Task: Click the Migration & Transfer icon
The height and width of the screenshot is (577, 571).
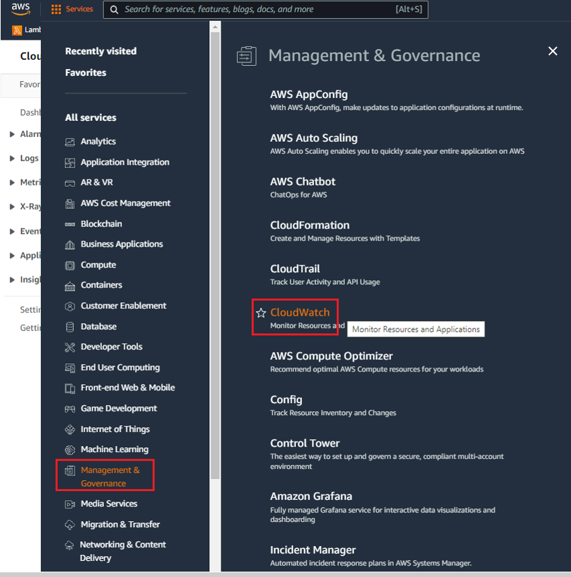Action: coord(70,525)
